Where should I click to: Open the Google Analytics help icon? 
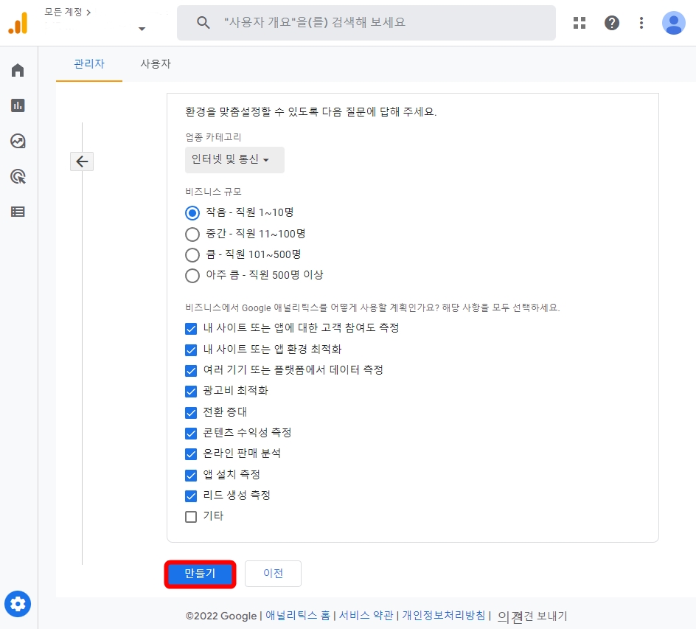[x=612, y=23]
